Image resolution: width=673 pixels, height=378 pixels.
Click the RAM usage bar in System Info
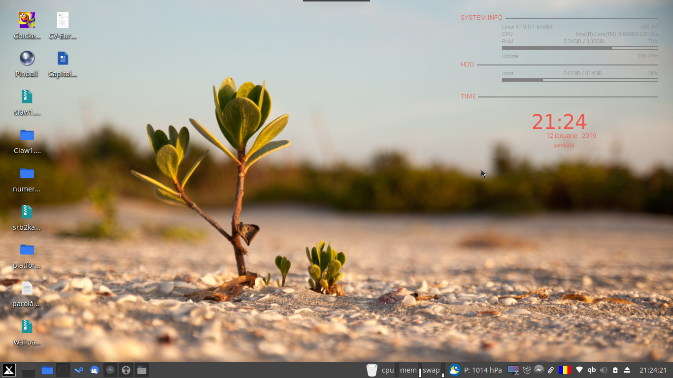click(580, 48)
